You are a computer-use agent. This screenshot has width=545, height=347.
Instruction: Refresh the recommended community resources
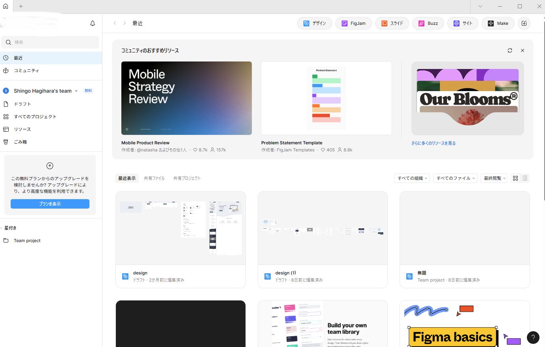(x=510, y=50)
